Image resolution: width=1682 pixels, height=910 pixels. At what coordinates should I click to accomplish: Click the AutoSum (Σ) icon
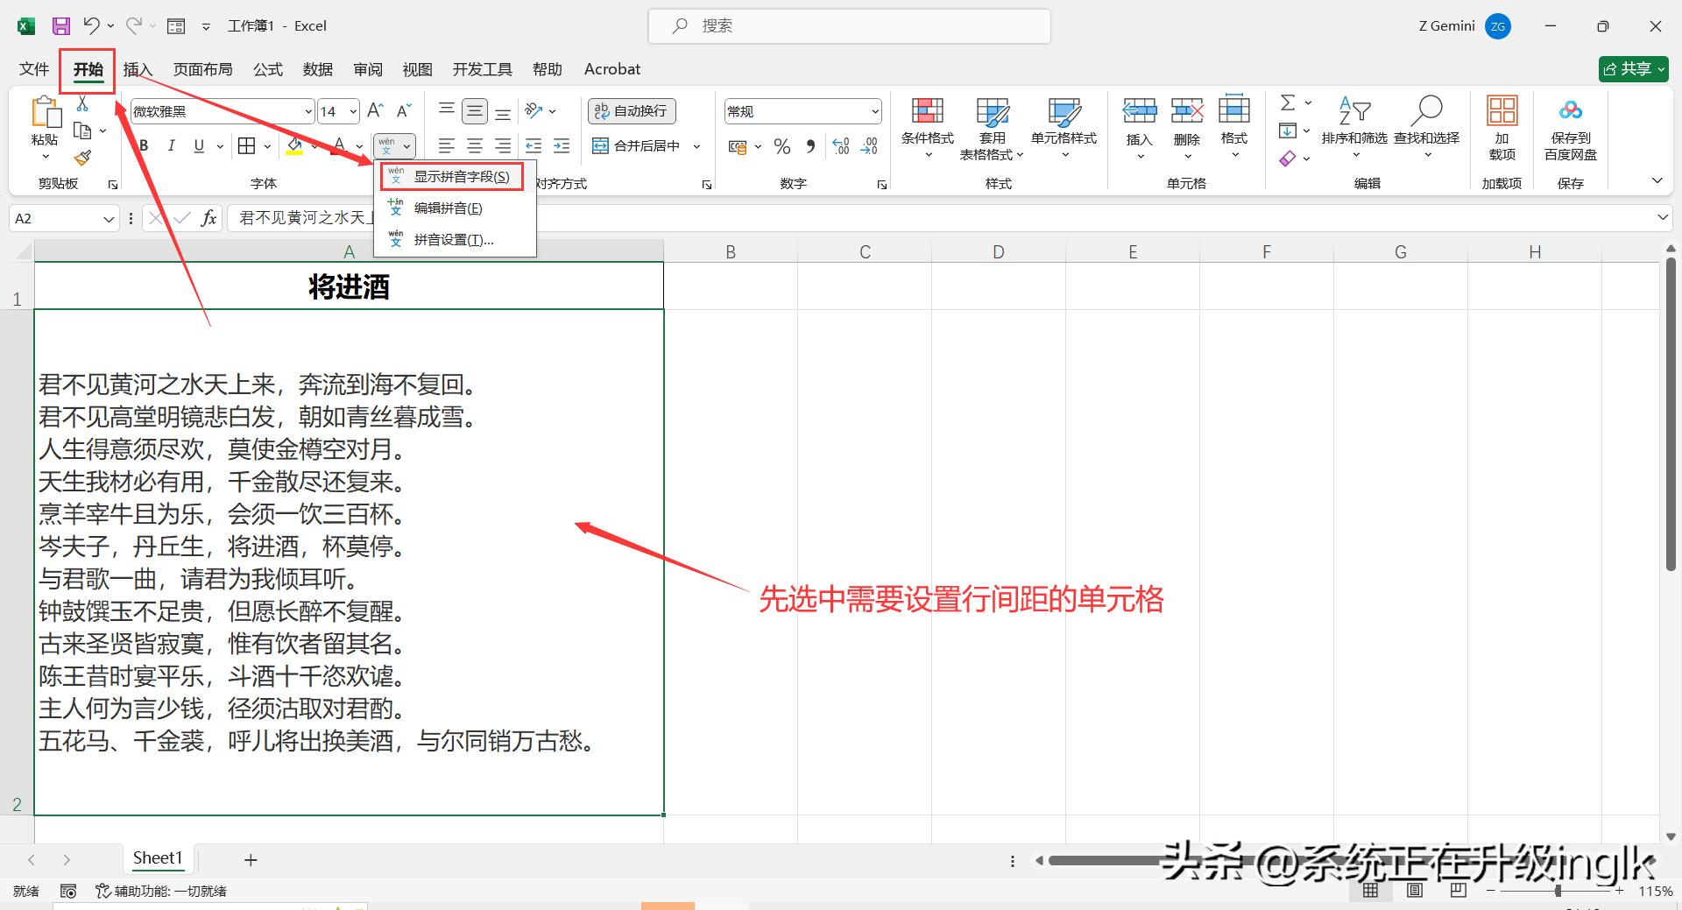tap(1288, 102)
